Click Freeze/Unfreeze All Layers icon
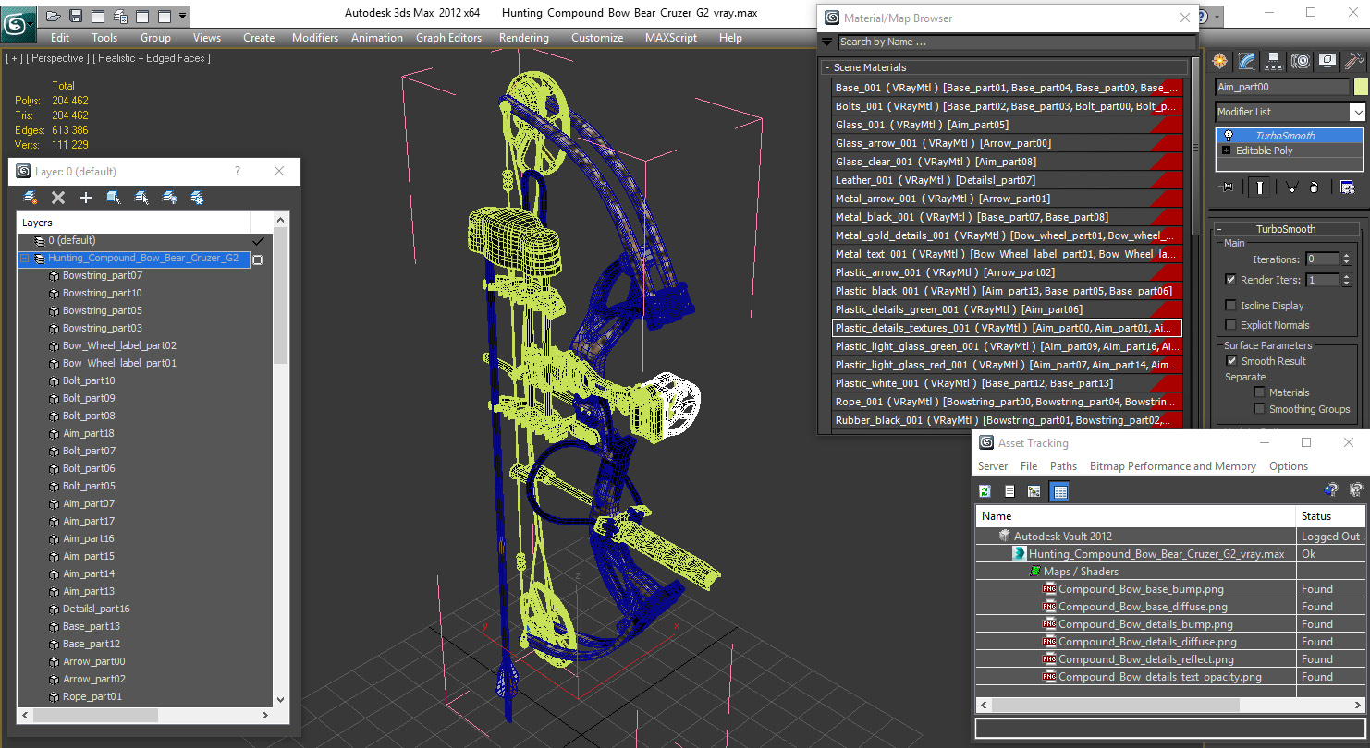The width and height of the screenshot is (1370, 748). pyautogui.click(x=197, y=198)
